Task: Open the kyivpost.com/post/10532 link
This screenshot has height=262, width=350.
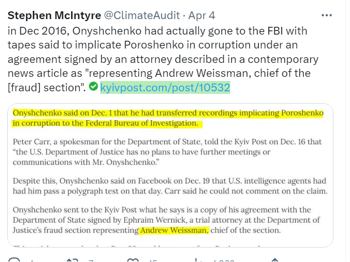Action: tap(165, 88)
